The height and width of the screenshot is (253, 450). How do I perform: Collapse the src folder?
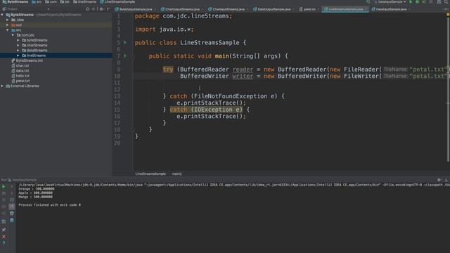[x=8, y=30]
